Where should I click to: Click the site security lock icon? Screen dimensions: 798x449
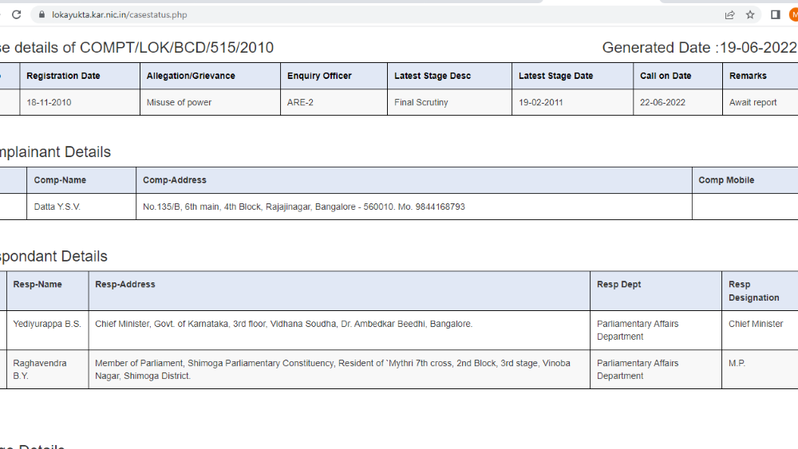tap(41, 14)
